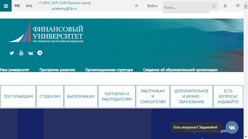Click the magnifier search icon

[x=214, y=6]
